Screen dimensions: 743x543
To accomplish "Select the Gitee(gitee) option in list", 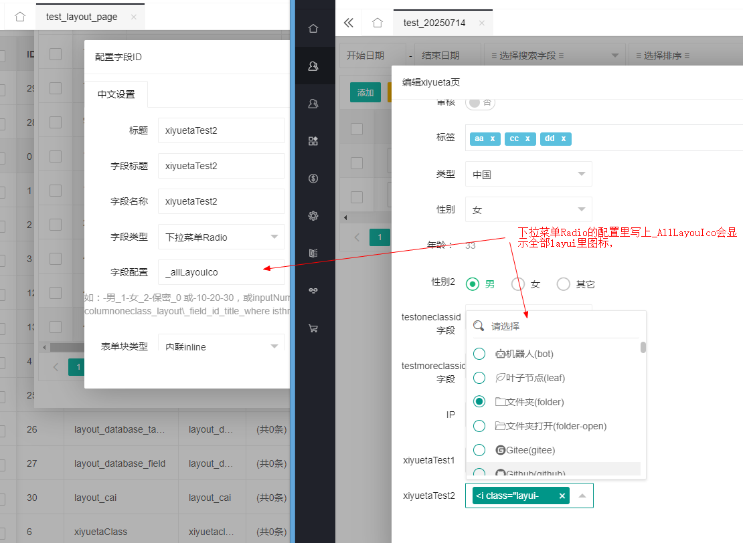I will pos(479,450).
